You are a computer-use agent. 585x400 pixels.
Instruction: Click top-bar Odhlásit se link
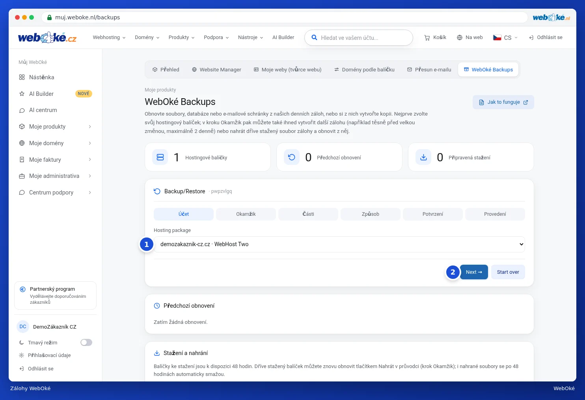point(546,37)
